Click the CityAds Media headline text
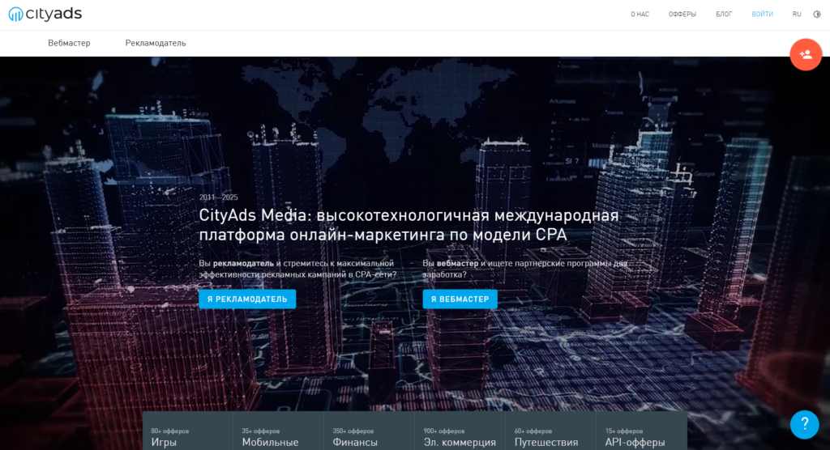Screen dimensions: 830x450 click(409, 225)
